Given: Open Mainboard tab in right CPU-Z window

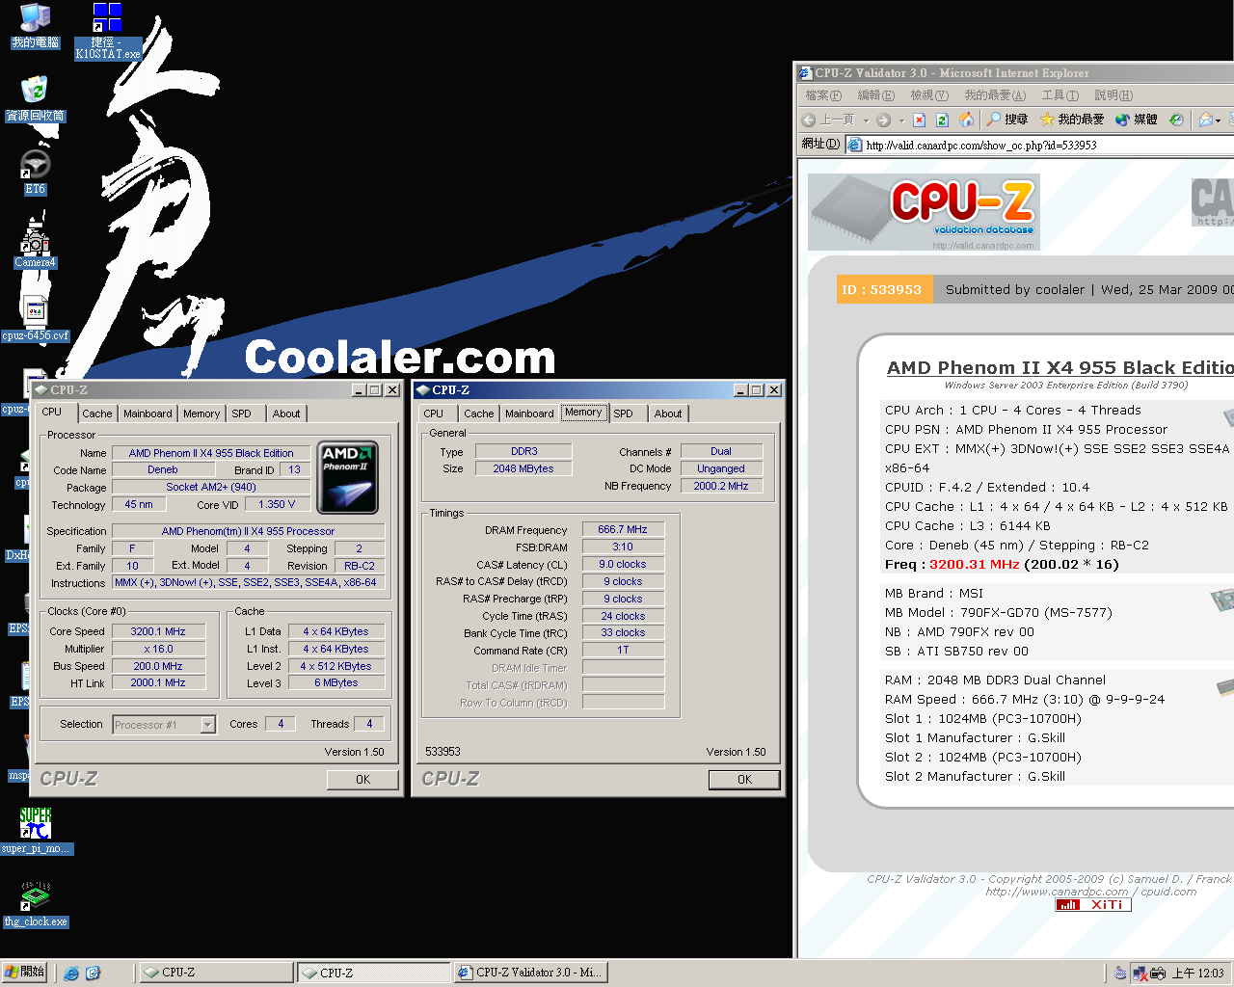Looking at the screenshot, I should coord(529,413).
